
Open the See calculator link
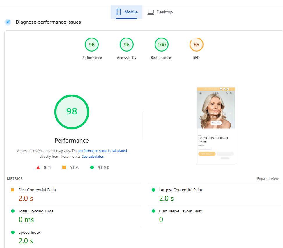point(93,157)
